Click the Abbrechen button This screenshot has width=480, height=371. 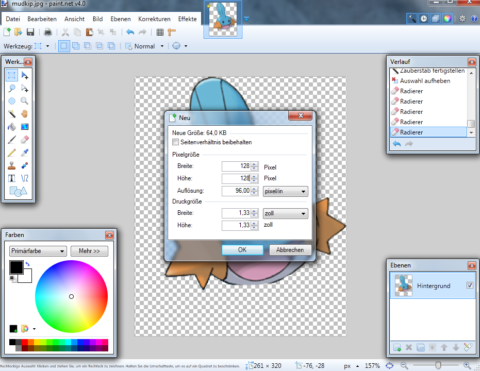point(290,250)
